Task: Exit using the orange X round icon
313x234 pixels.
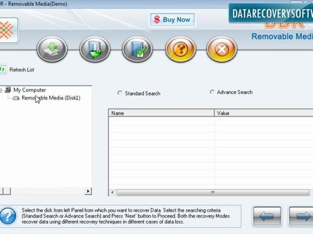Action: [222, 49]
